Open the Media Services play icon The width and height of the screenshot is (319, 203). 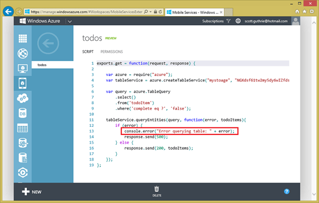pyautogui.click(x=22, y=173)
